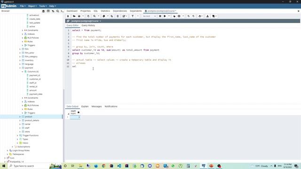Switch to the Query Editor tab
Screen dimensions: 301x169
(x=72, y=25)
